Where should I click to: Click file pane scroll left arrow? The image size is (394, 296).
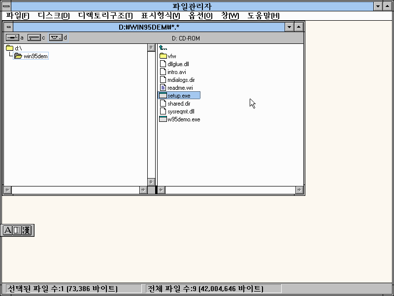pyautogui.click(x=162, y=190)
